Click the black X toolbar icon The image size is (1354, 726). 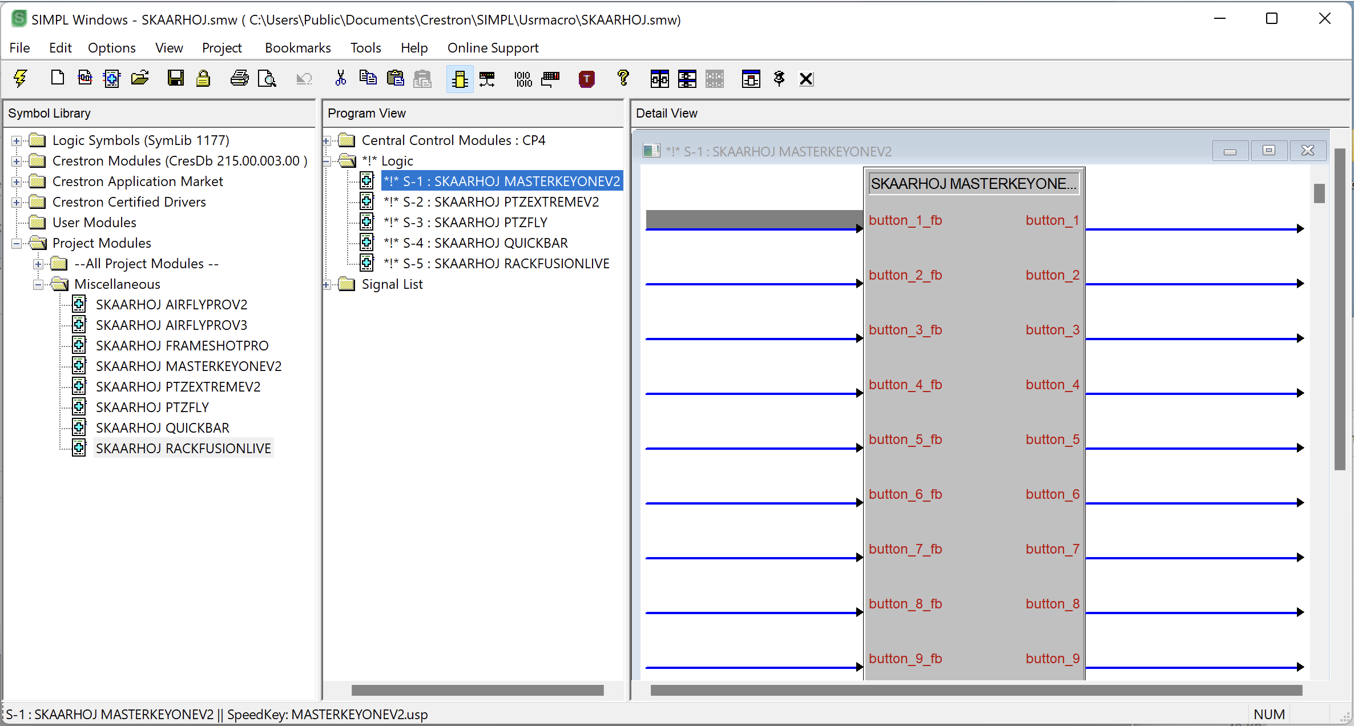[806, 79]
